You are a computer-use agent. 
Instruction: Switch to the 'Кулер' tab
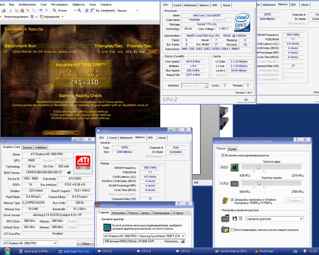(232, 149)
